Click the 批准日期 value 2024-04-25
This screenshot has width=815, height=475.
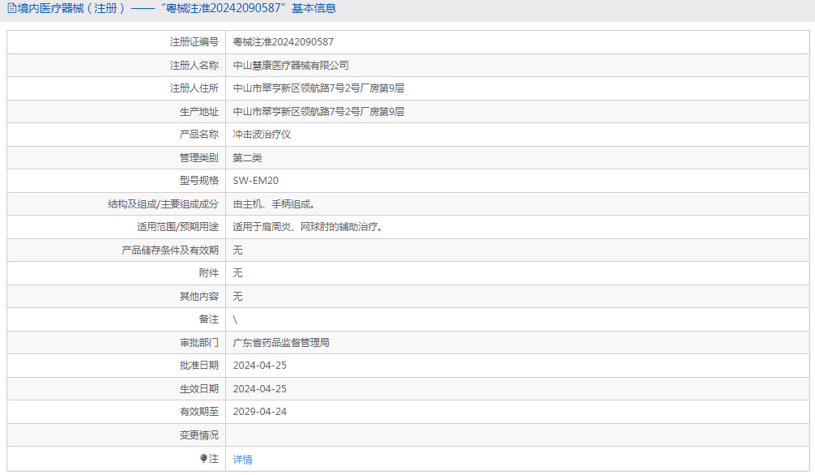tap(260, 366)
